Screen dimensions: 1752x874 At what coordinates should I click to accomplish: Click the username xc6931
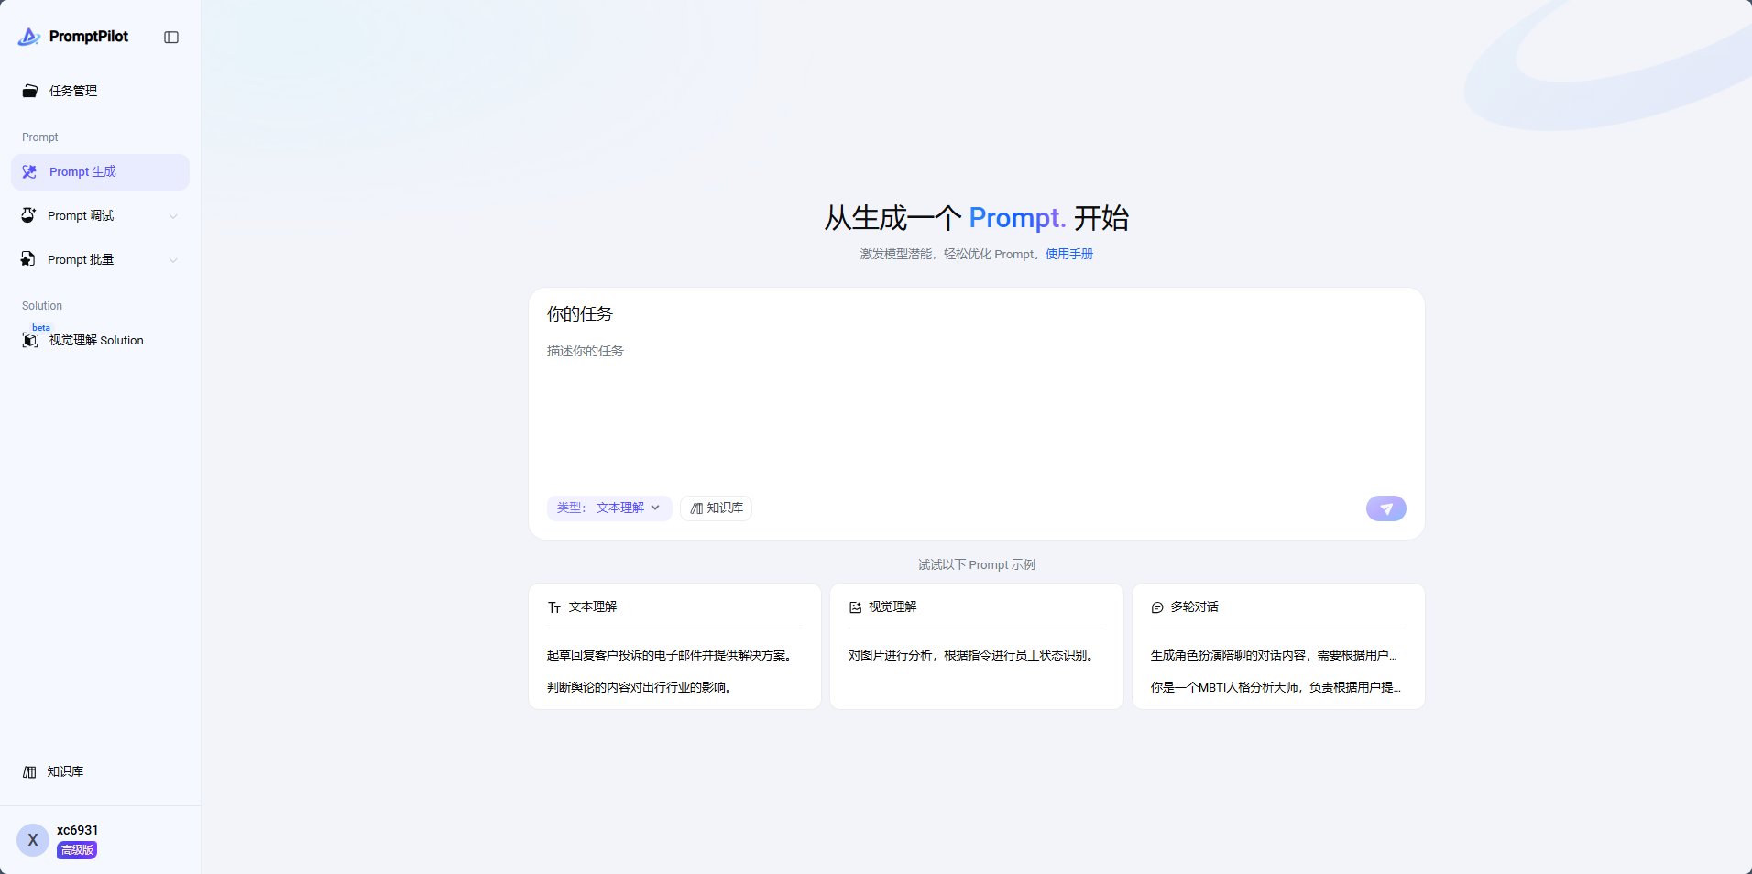click(78, 830)
